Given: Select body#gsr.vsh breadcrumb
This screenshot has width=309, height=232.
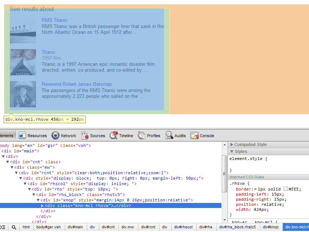Looking at the screenshot, I should 48,227.
